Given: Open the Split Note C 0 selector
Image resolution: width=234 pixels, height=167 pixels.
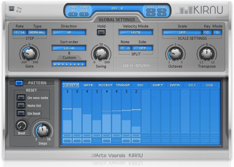Looking at the screenshot, I should tap(125, 48).
